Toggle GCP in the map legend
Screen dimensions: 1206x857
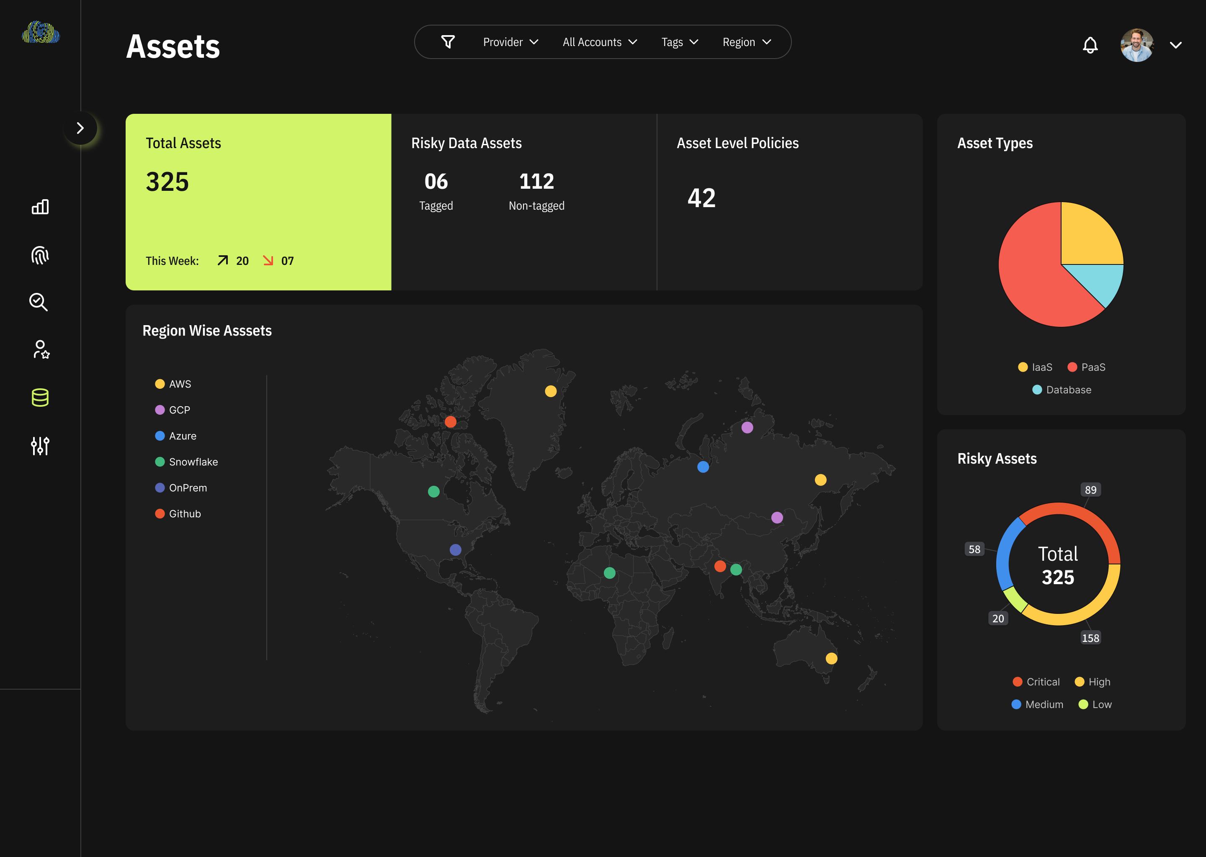click(173, 410)
